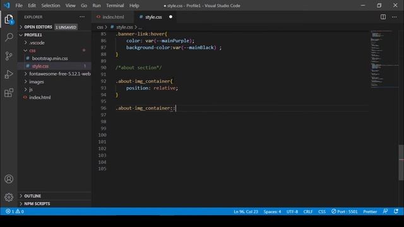Open the Run and Debug view
Screen dimensions: 404x227
click(9, 74)
